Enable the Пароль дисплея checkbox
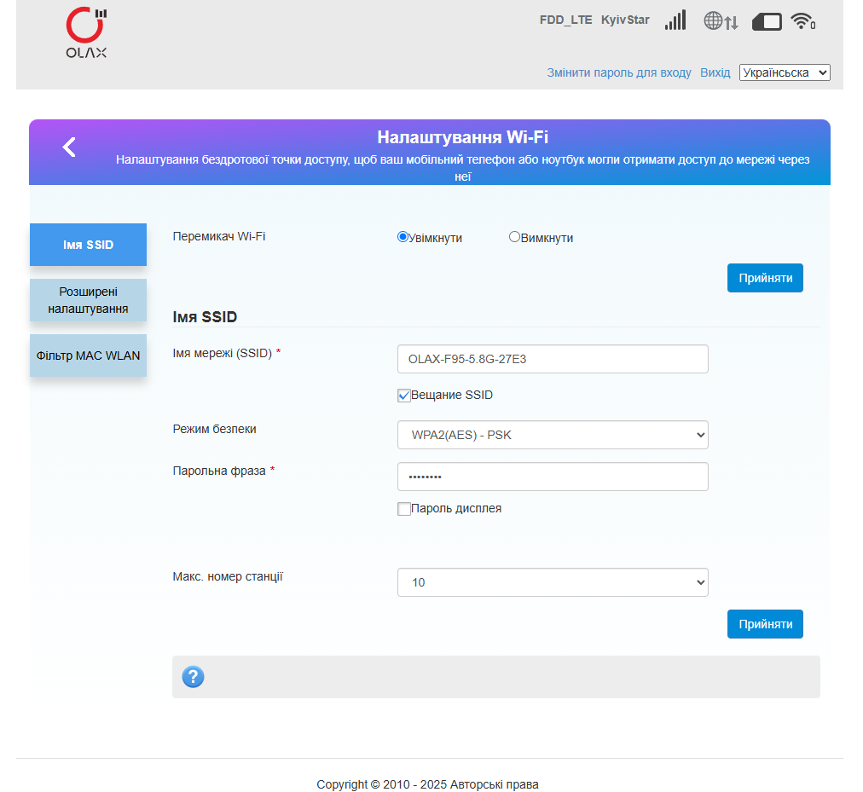Screen dimensions: 863x792 click(x=404, y=509)
